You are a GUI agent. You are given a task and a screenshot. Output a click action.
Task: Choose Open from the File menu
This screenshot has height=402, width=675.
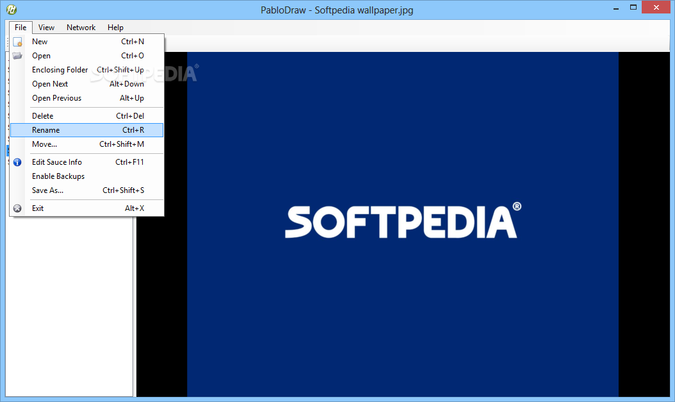coord(86,56)
